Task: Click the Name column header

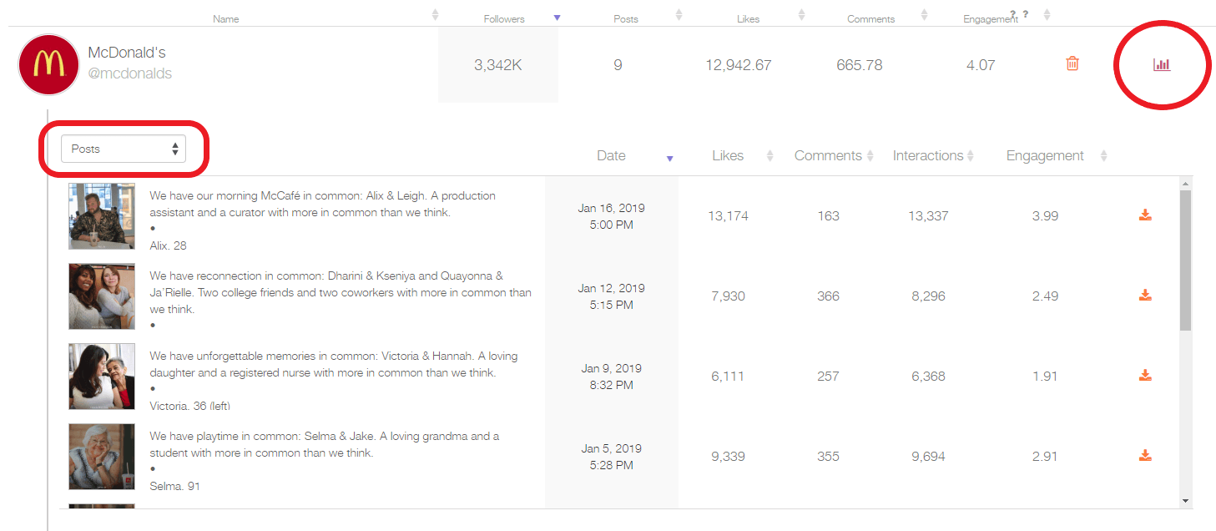Action: (x=226, y=18)
